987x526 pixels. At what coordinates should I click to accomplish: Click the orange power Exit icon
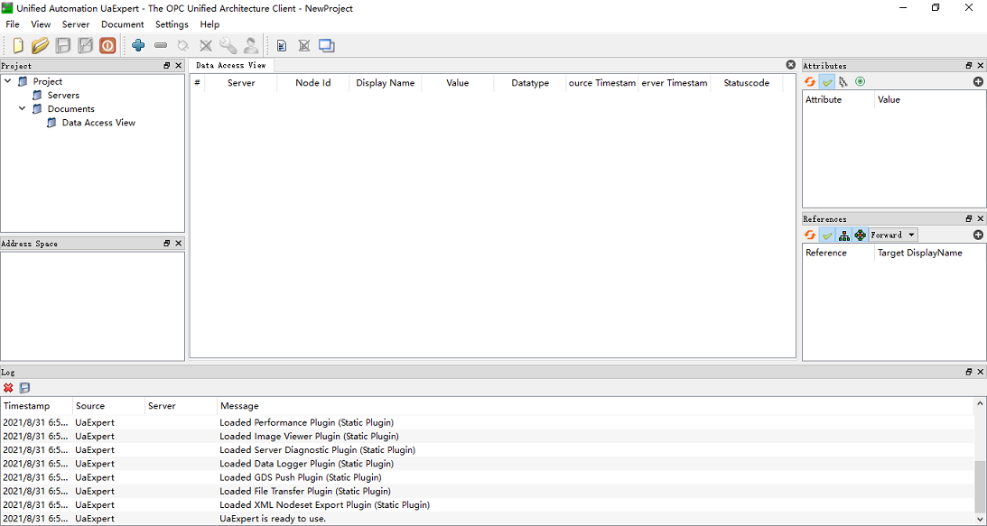tap(107, 45)
